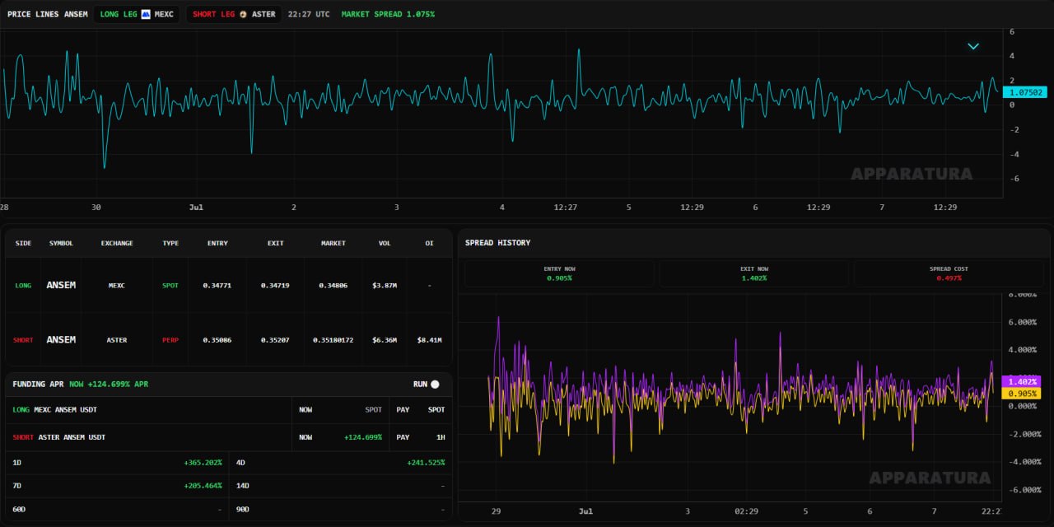Click the MEXC exchange logo icon
This screenshot has height=527, width=1054.
pyautogui.click(x=146, y=14)
